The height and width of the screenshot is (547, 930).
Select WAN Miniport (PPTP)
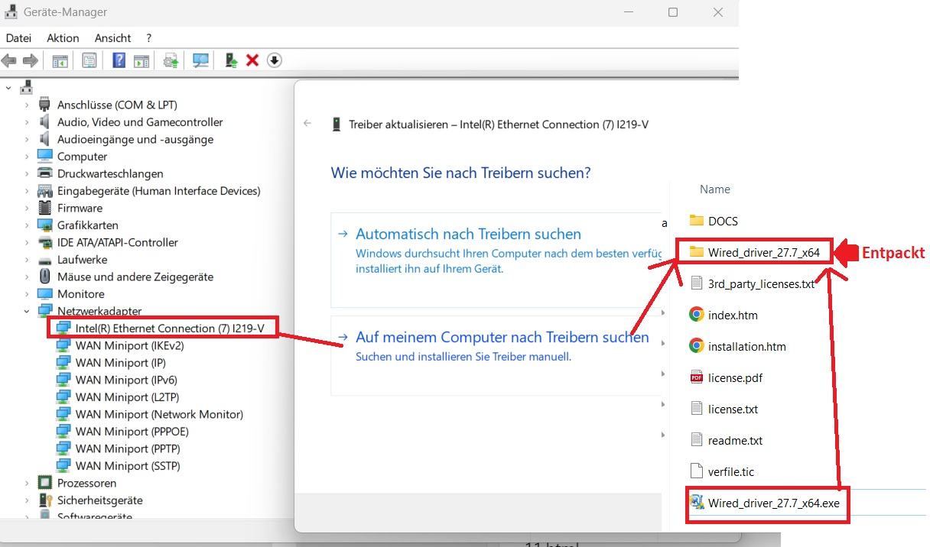pyautogui.click(x=127, y=448)
